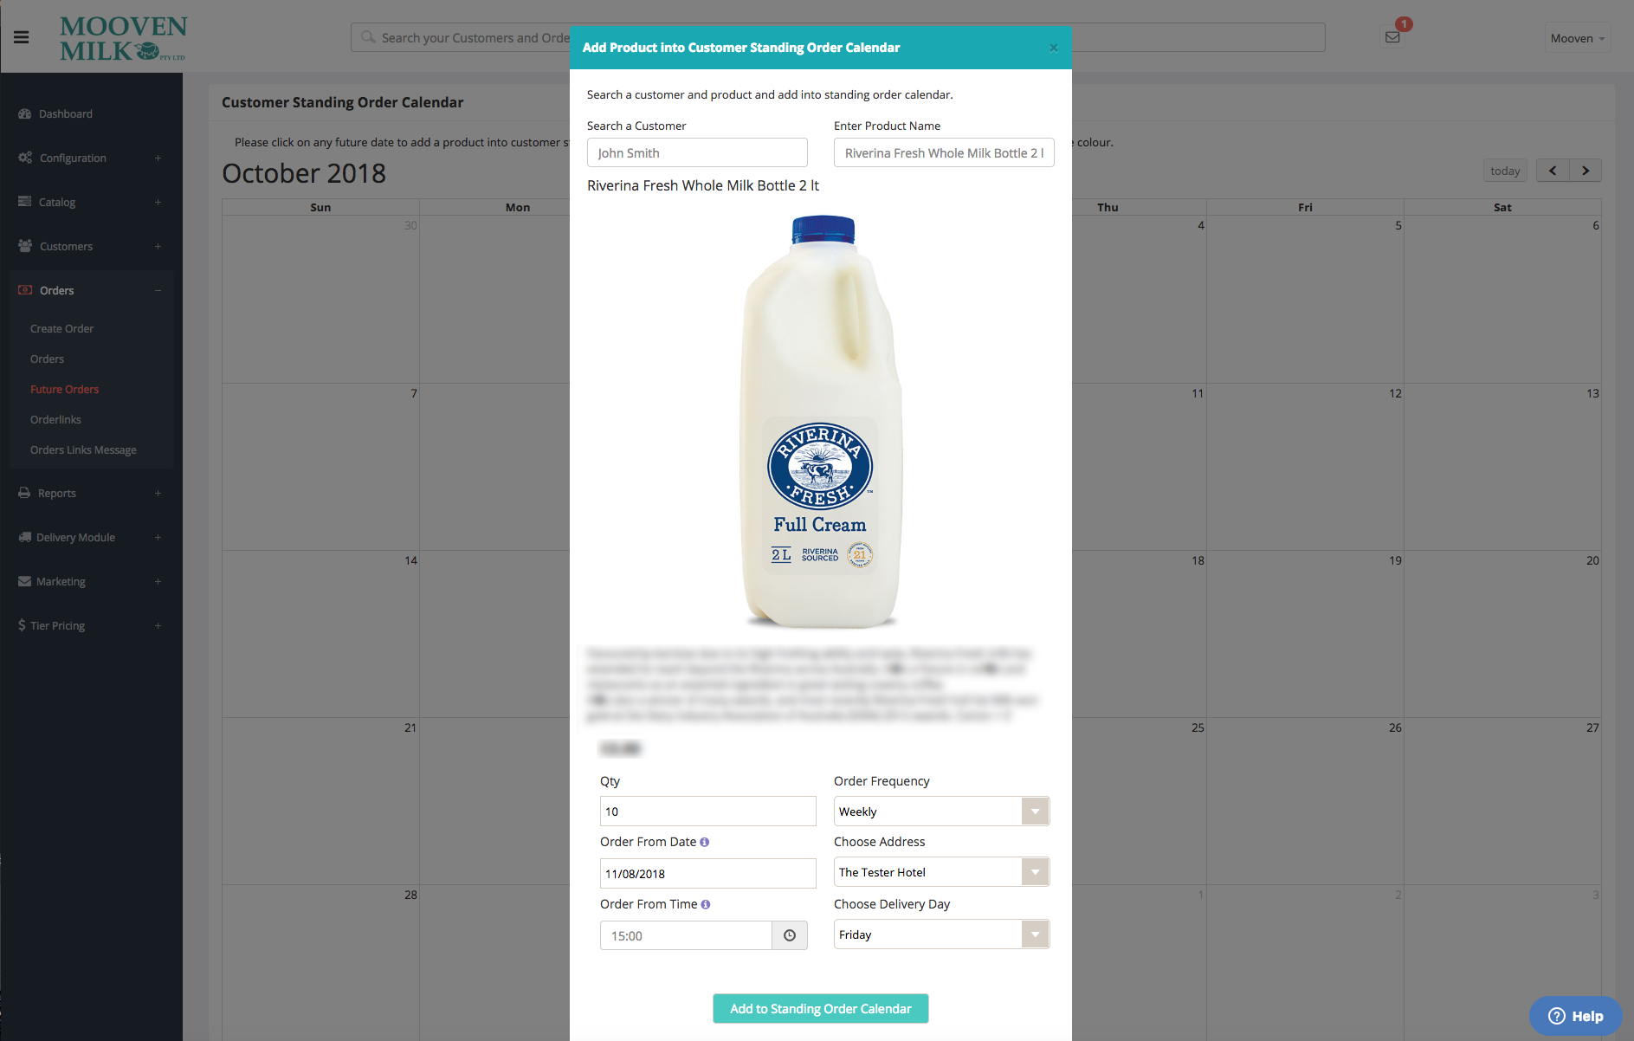Open the Choose Delivery Day dropdown showing Friday

click(941, 934)
